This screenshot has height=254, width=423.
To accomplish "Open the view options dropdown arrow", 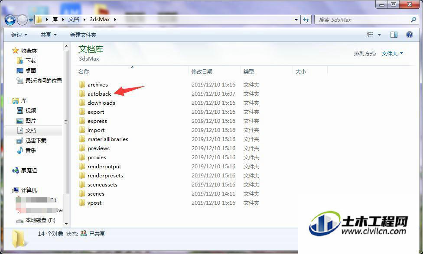I will coord(379,35).
